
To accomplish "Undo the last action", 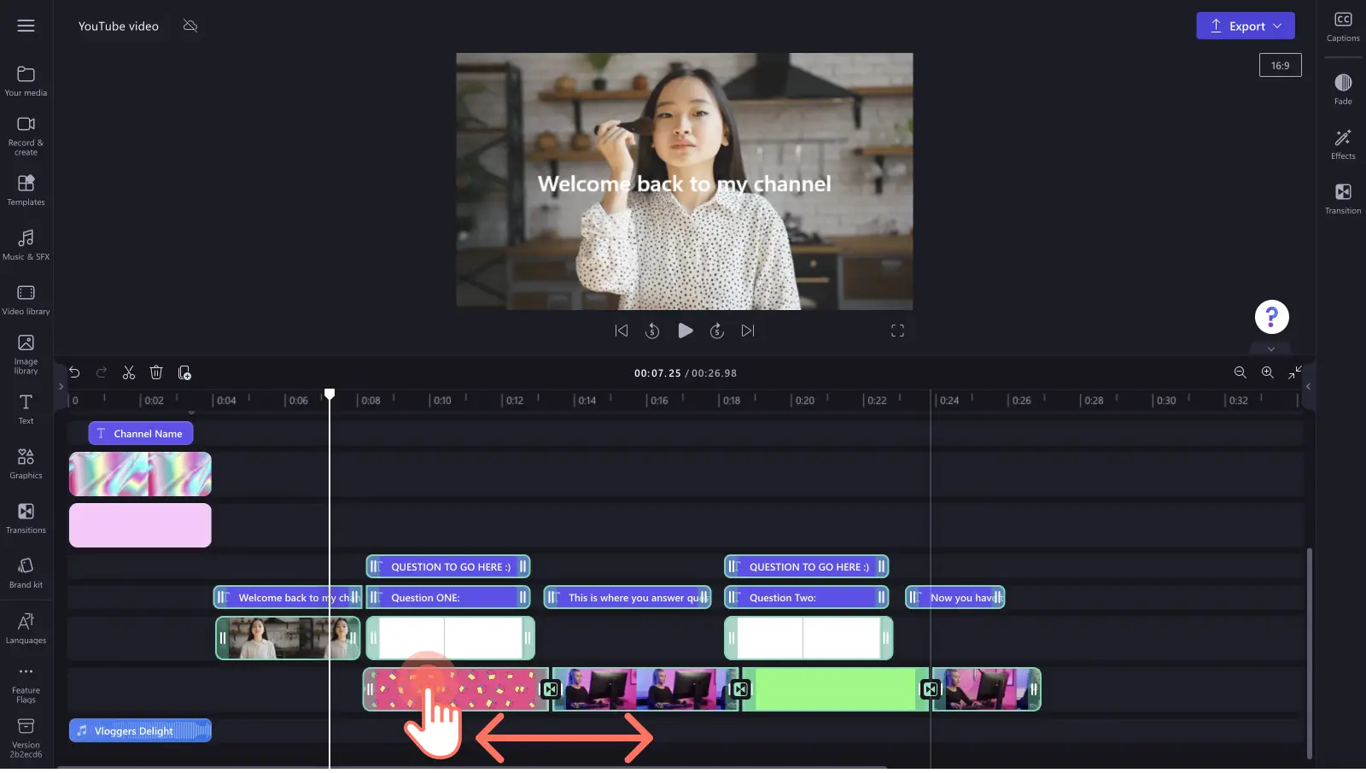I will click(74, 372).
